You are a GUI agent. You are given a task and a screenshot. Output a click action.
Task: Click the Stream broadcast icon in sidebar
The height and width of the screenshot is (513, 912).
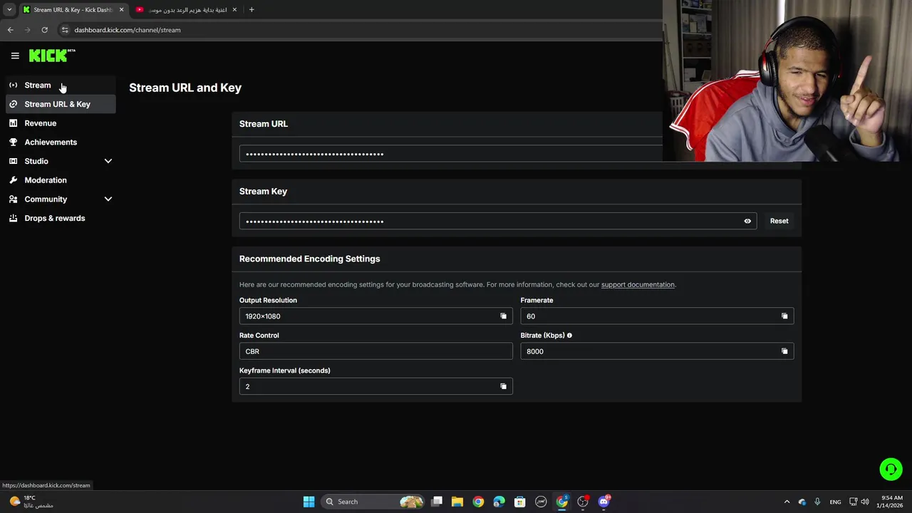13,85
